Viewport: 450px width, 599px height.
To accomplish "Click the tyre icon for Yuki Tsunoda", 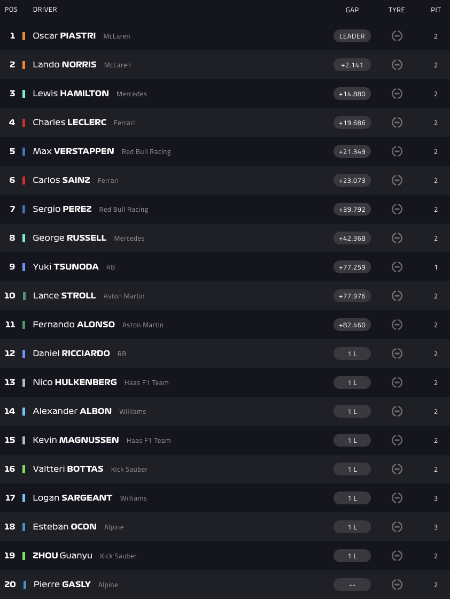I will [x=397, y=267].
